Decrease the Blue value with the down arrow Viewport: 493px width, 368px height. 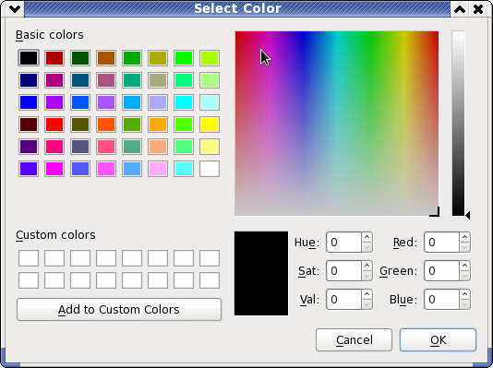click(464, 304)
